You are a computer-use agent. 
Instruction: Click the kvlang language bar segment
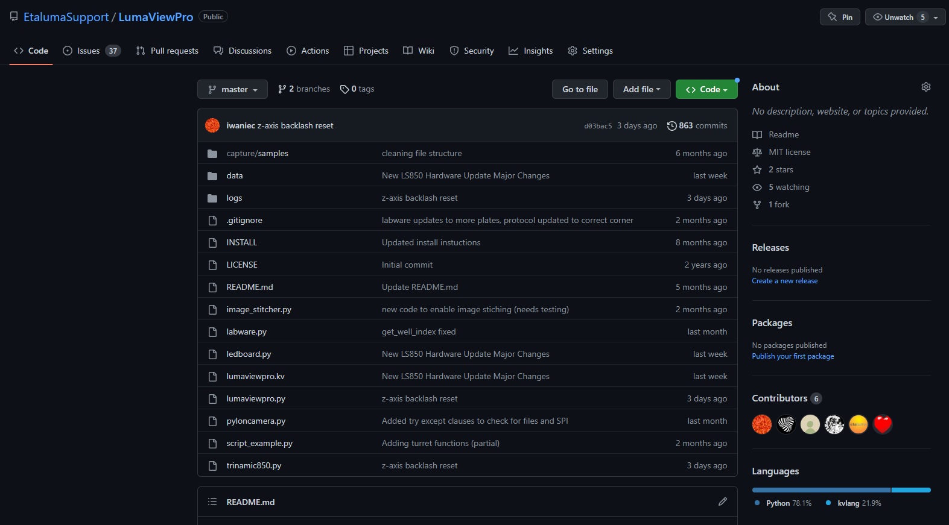pyautogui.click(x=912, y=490)
